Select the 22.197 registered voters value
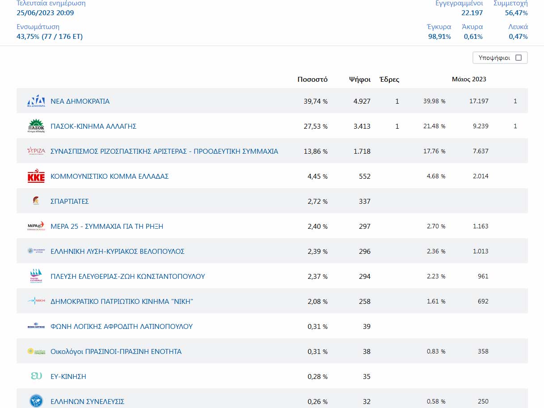Image resolution: width=544 pixels, height=408 pixels. (x=472, y=13)
